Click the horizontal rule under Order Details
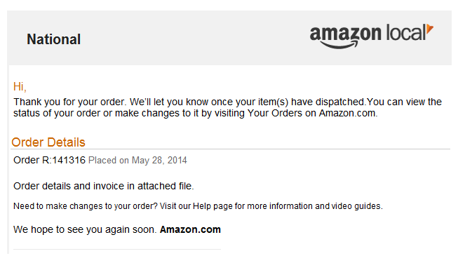Viewport: 465px width, 263px height. coord(231,149)
